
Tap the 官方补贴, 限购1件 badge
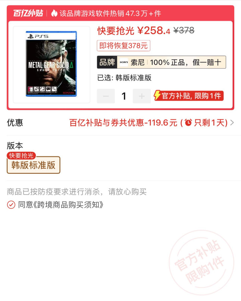[189, 96]
